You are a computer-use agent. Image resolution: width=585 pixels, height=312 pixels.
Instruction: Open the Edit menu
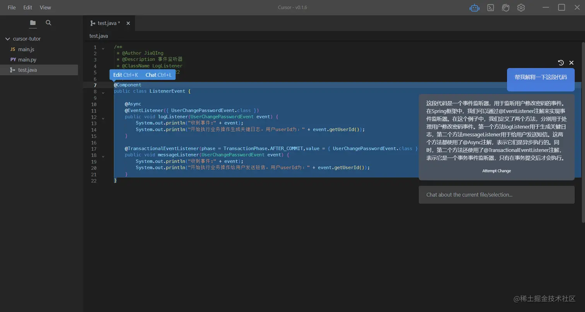coord(27,7)
